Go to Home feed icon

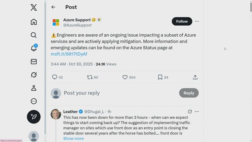pos(33,22)
